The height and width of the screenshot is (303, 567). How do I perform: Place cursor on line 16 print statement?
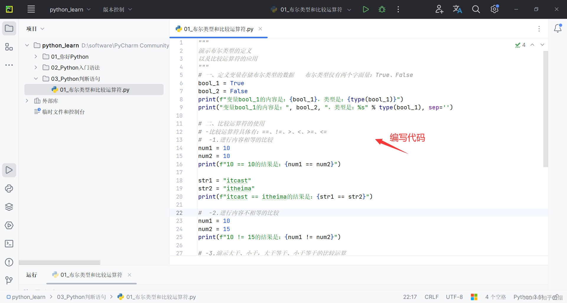[269, 164]
